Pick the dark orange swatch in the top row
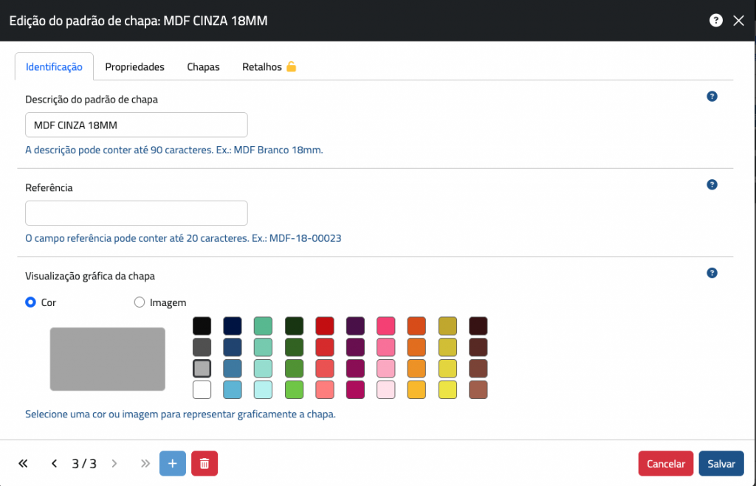The width and height of the screenshot is (756, 486). click(416, 326)
